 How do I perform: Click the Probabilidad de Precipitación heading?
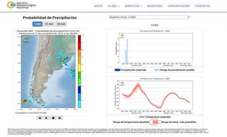(x=50, y=18)
